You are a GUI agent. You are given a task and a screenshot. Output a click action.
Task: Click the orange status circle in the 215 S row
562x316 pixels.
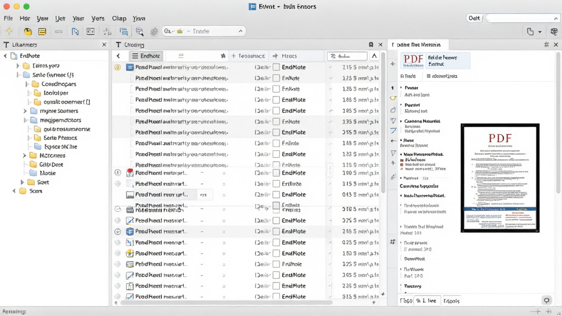(117, 67)
